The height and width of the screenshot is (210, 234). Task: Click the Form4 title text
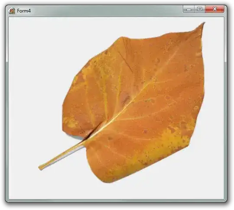[24, 11]
